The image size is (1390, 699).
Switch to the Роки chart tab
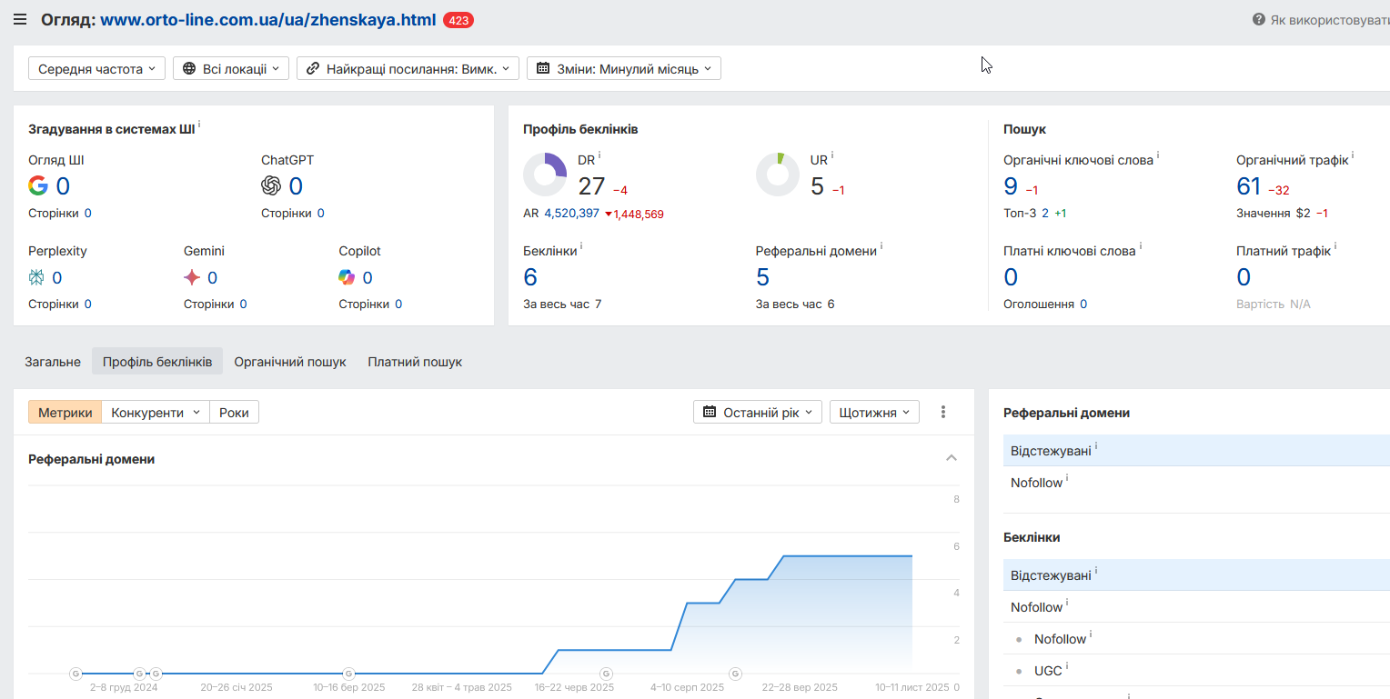tap(235, 413)
